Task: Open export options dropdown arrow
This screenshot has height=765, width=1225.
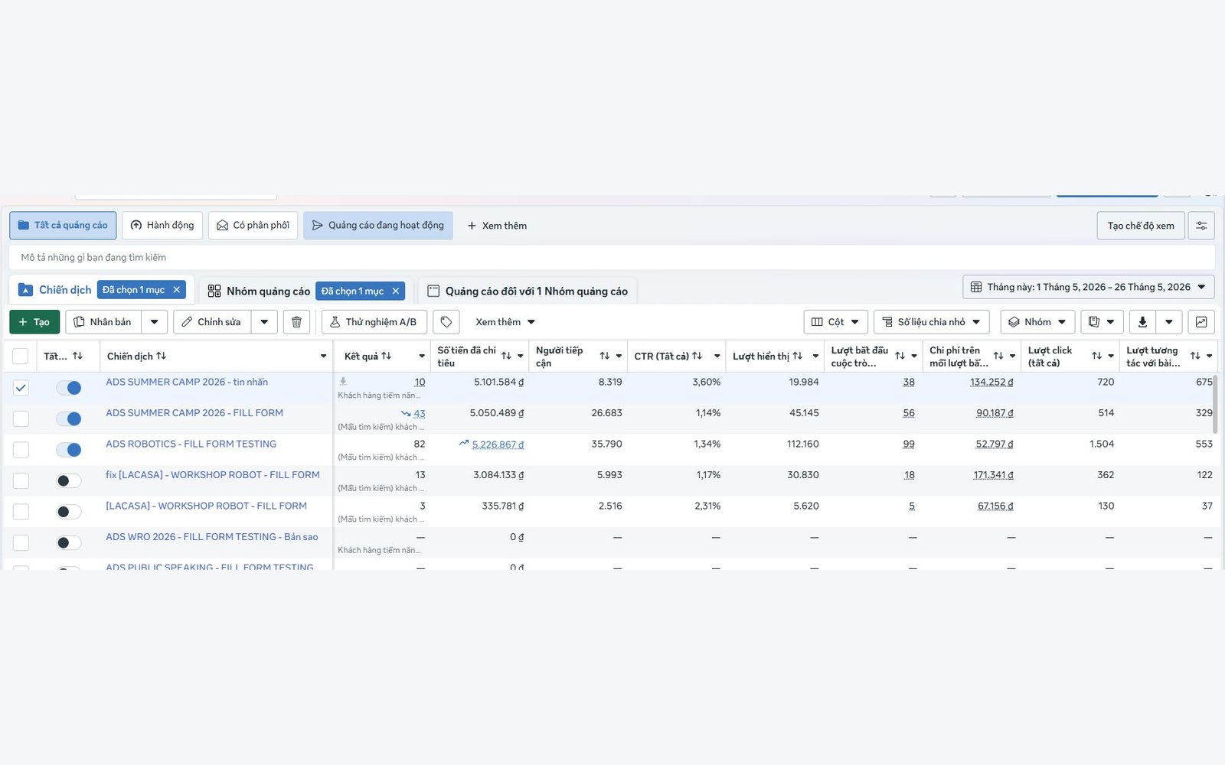Action: [1168, 322]
